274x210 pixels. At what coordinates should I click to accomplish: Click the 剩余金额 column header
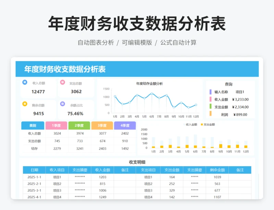tap(217, 170)
